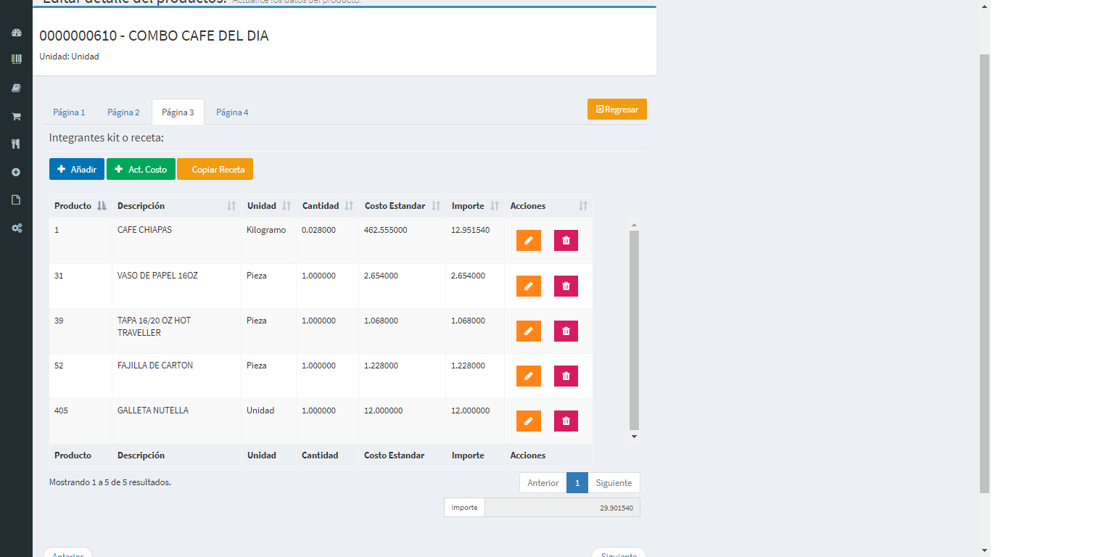Viewport: 1101px width, 557px height.
Task: Open the book icon in sidebar
Action: [16, 88]
